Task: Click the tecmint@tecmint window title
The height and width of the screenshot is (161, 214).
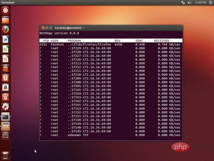Action: click(x=70, y=28)
